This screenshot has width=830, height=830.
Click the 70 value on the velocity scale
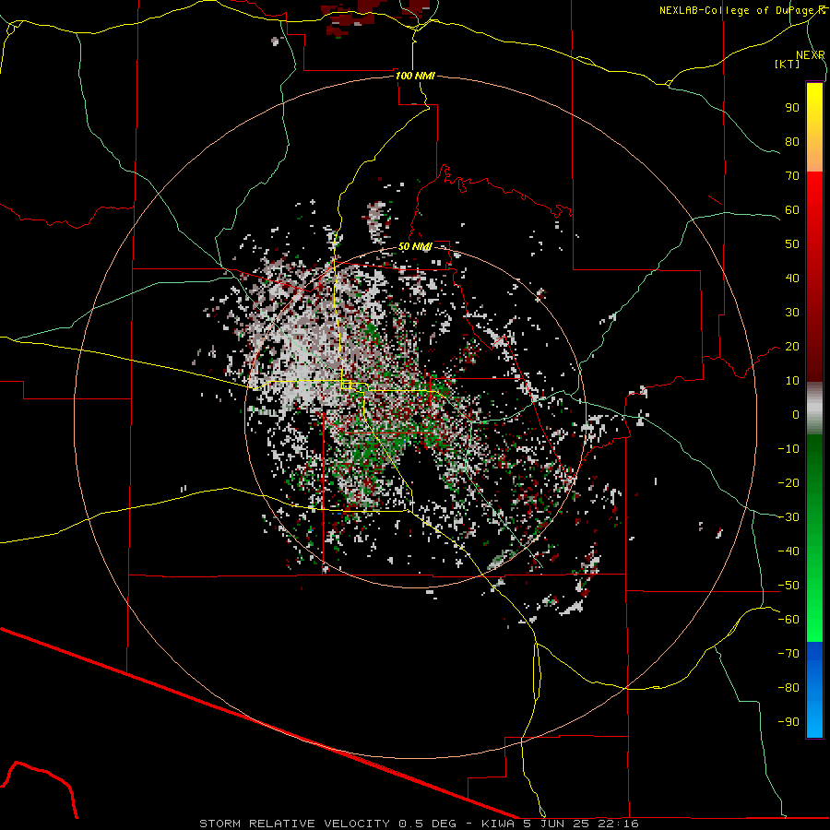[792, 176]
